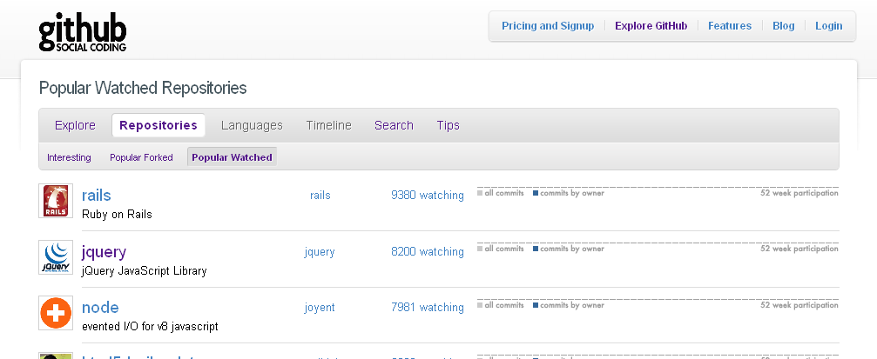
Task: Show Interesting repositories subtab
Action: coord(69,157)
